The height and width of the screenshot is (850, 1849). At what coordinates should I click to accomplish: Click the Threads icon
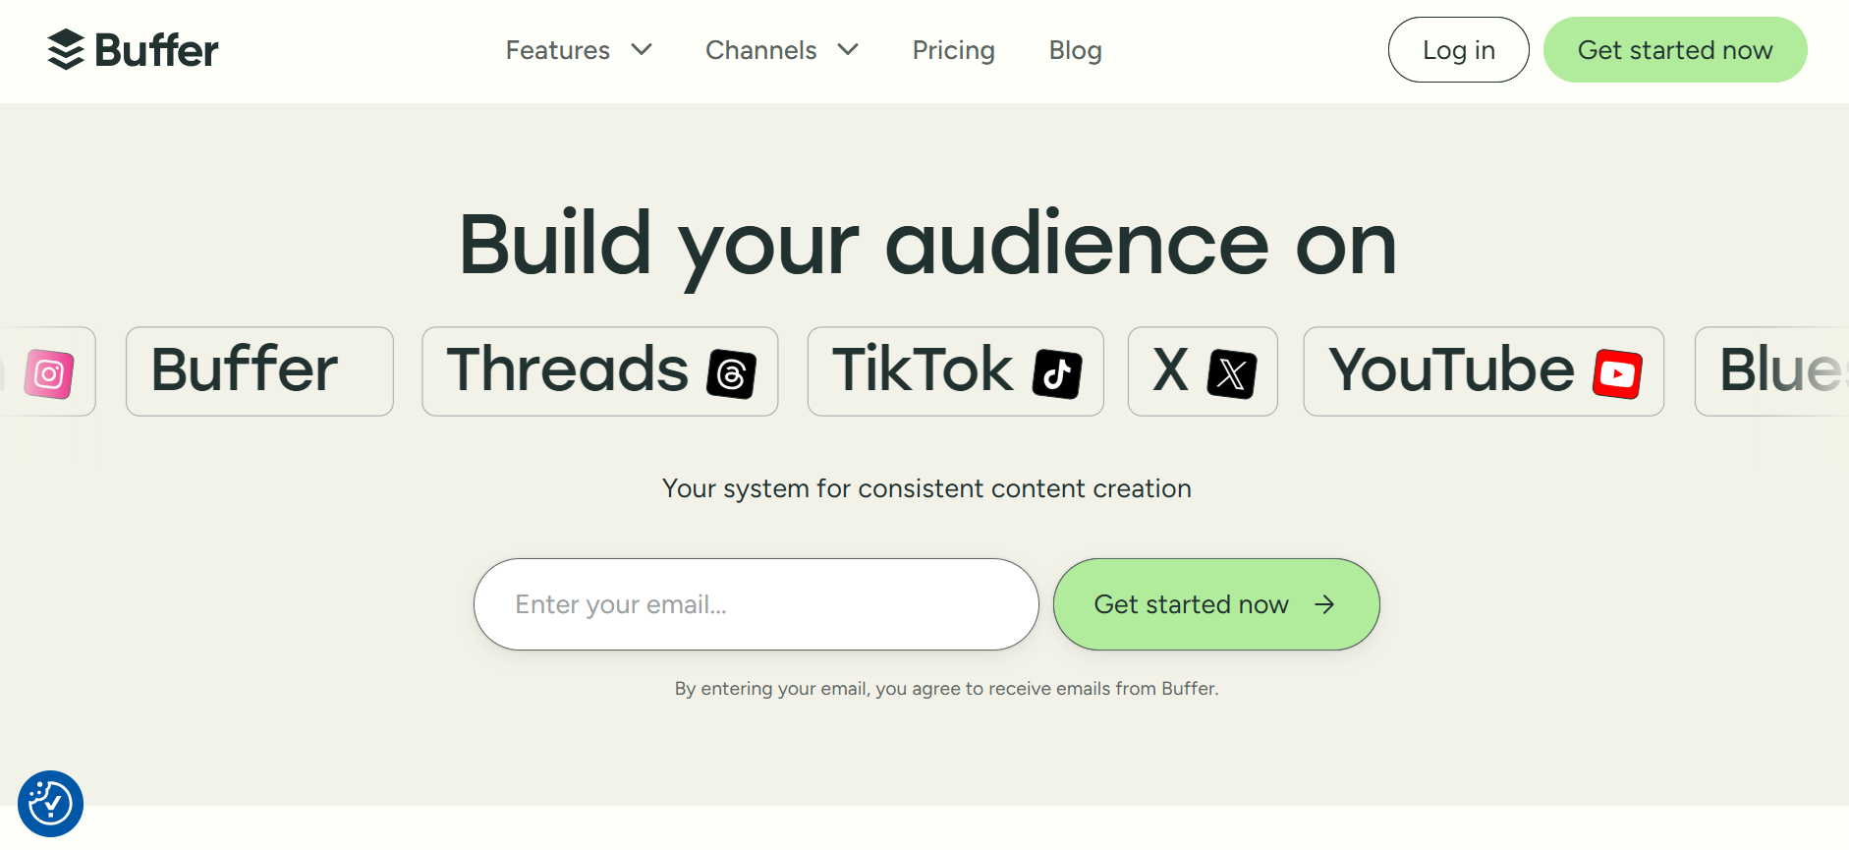click(732, 373)
